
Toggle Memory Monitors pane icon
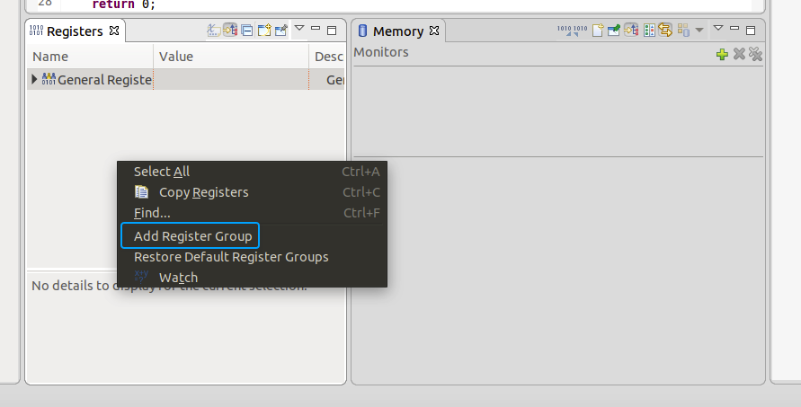tap(649, 31)
